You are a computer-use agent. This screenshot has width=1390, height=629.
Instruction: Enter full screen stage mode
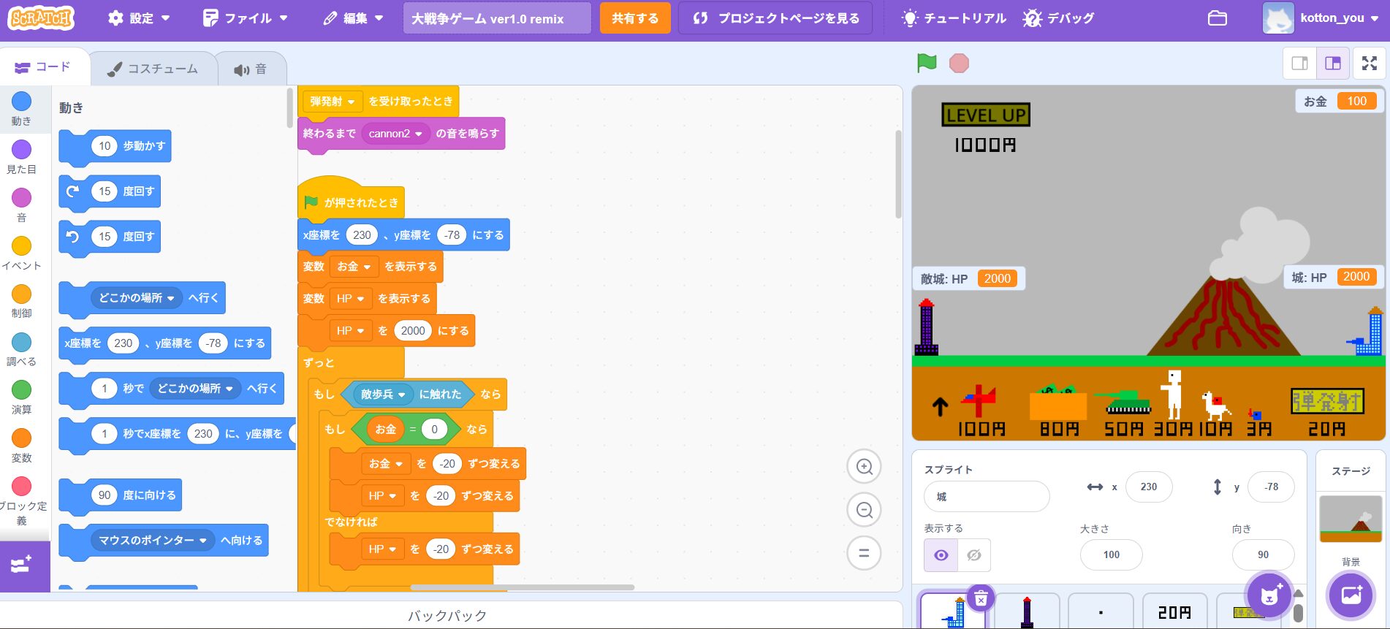[x=1370, y=64]
